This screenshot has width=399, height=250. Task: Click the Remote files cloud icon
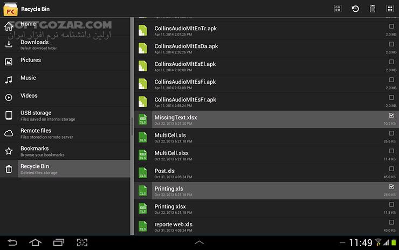point(9,133)
